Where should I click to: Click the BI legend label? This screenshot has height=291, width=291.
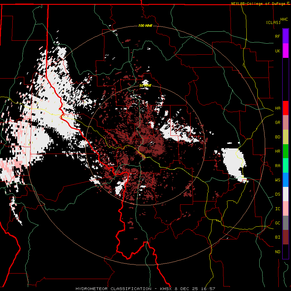tap(277, 237)
